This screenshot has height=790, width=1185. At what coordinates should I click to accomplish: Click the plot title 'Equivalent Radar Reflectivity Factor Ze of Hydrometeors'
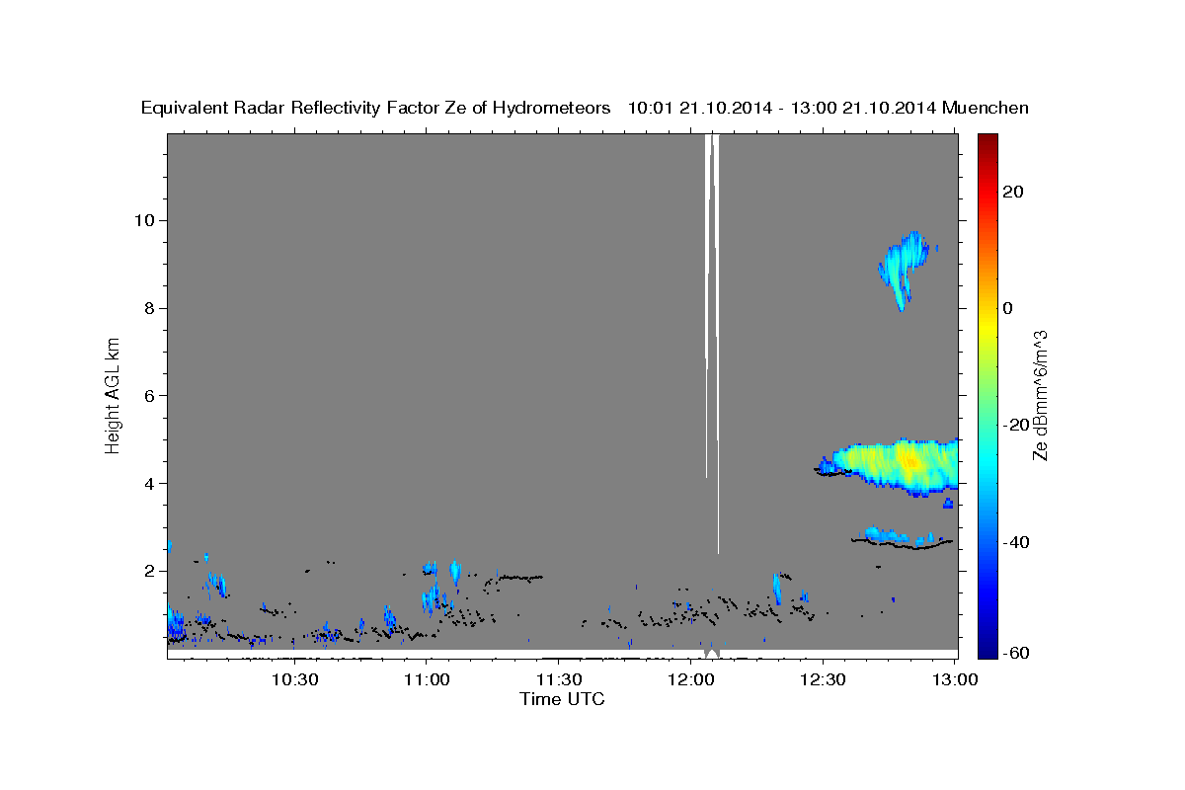pos(375,109)
